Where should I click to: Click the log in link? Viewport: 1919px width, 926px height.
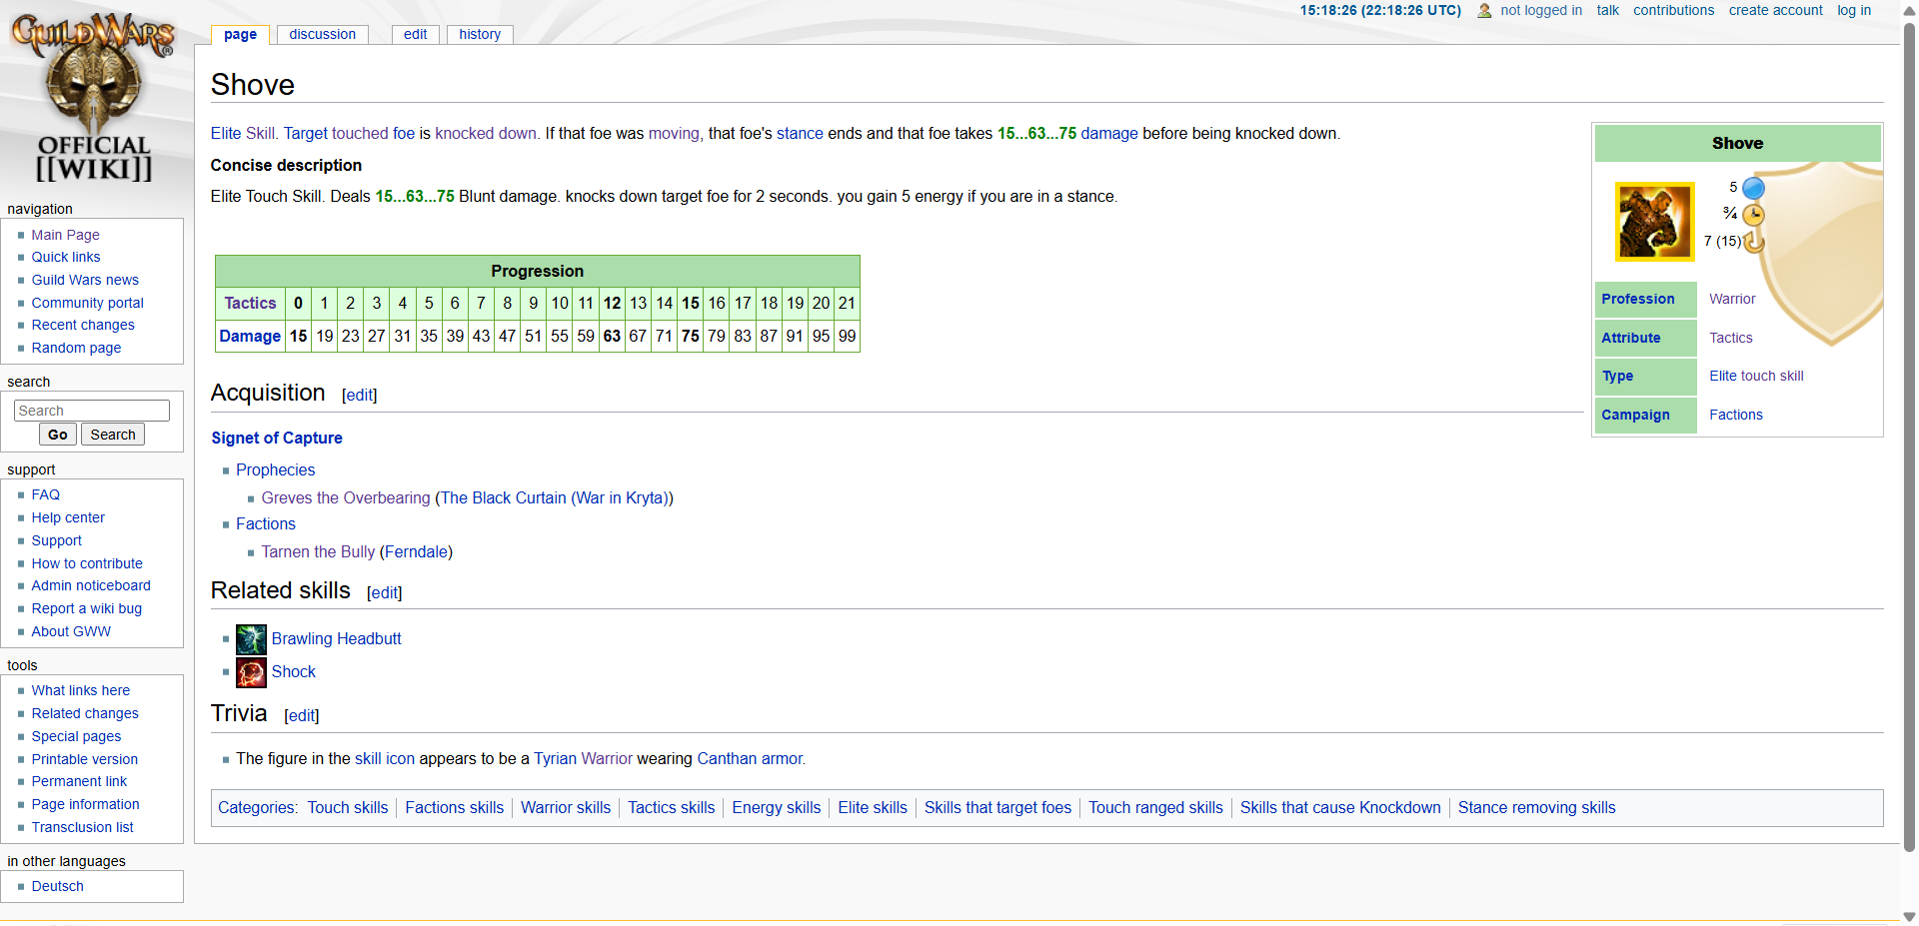point(1854,10)
